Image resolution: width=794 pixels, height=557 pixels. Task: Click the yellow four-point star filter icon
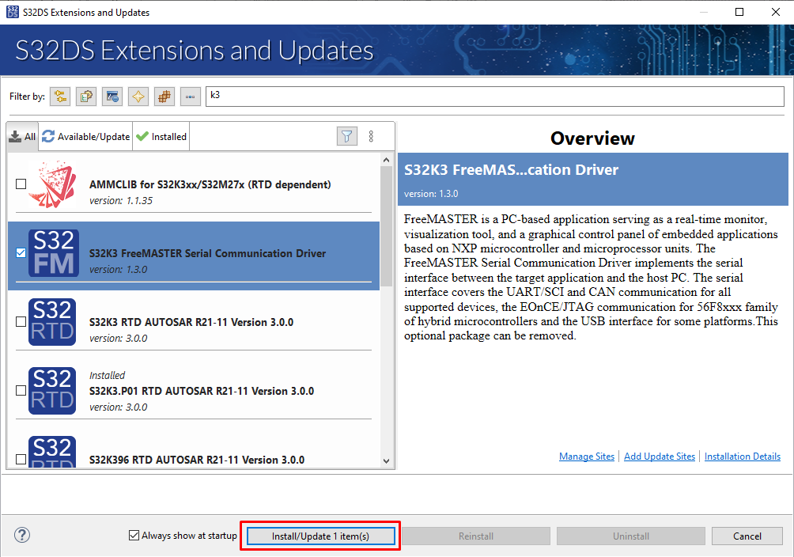pyautogui.click(x=138, y=97)
